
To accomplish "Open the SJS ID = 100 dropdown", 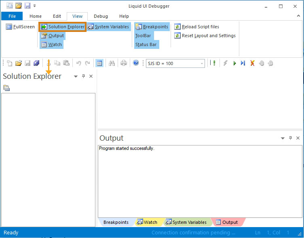I will [x=202, y=63].
